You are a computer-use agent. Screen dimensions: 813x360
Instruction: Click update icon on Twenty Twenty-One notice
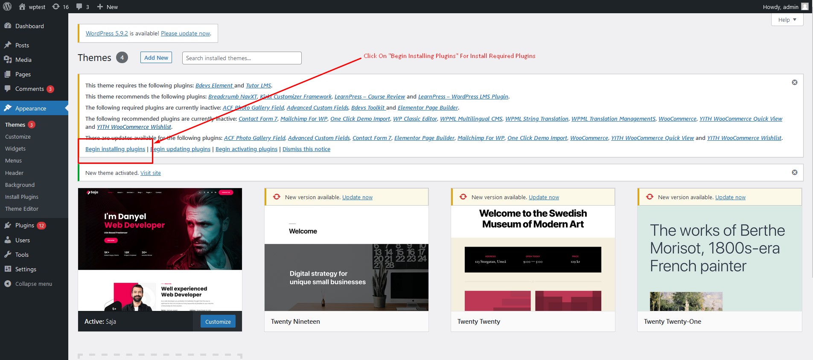coord(650,197)
